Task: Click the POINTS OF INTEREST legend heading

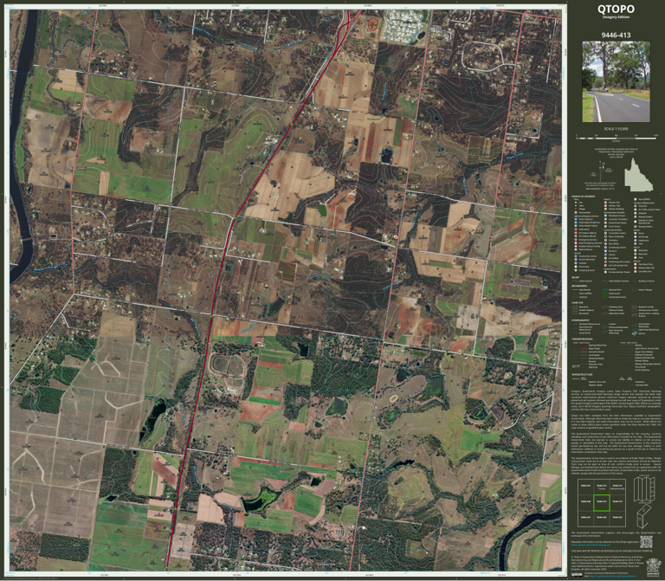Action: (x=583, y=197)
